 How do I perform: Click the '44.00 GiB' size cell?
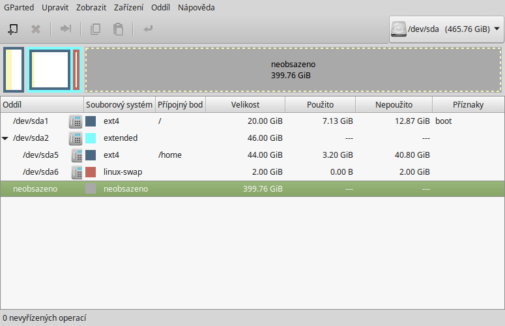coord(265,155)
